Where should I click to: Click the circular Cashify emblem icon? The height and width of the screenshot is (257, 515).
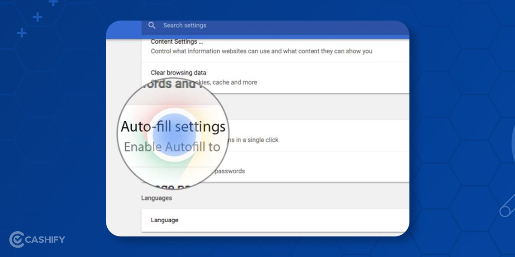click(x=18, y=239)
